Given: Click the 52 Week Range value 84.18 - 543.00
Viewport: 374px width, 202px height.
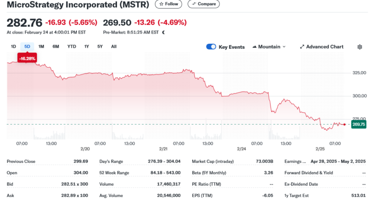Looking at the screenshot, I should pyautogui.click(x=165, y=173).
